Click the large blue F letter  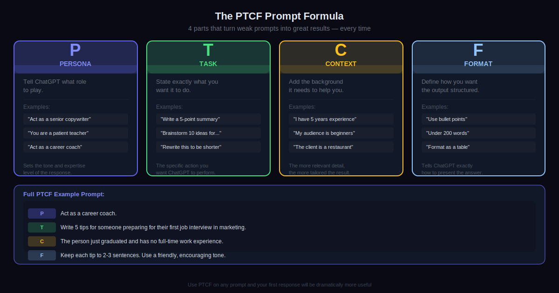click(478, 50)
